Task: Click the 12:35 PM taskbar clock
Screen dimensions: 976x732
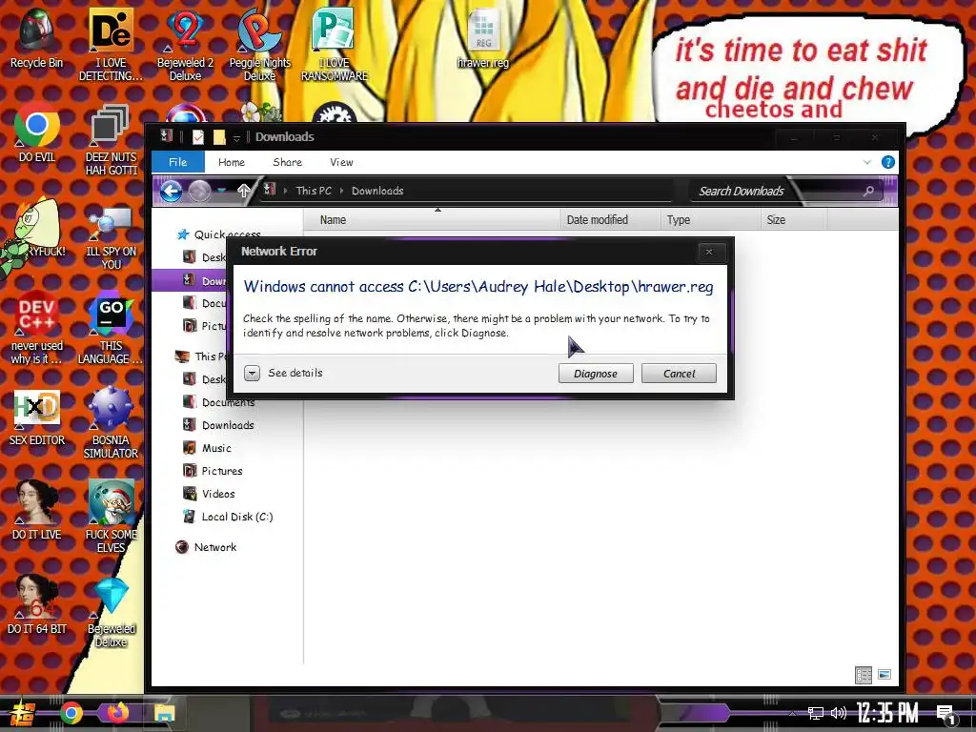Action: pos(887,713)
